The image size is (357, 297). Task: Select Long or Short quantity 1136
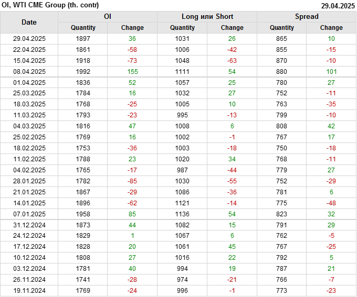click(182, 214)
